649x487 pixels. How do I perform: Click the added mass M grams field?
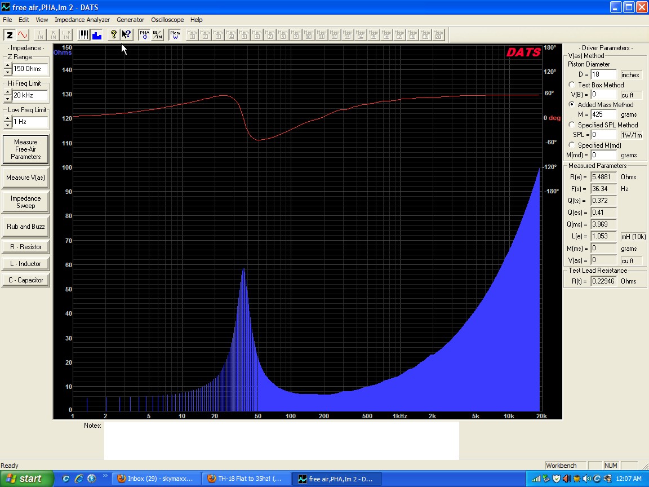603,114
